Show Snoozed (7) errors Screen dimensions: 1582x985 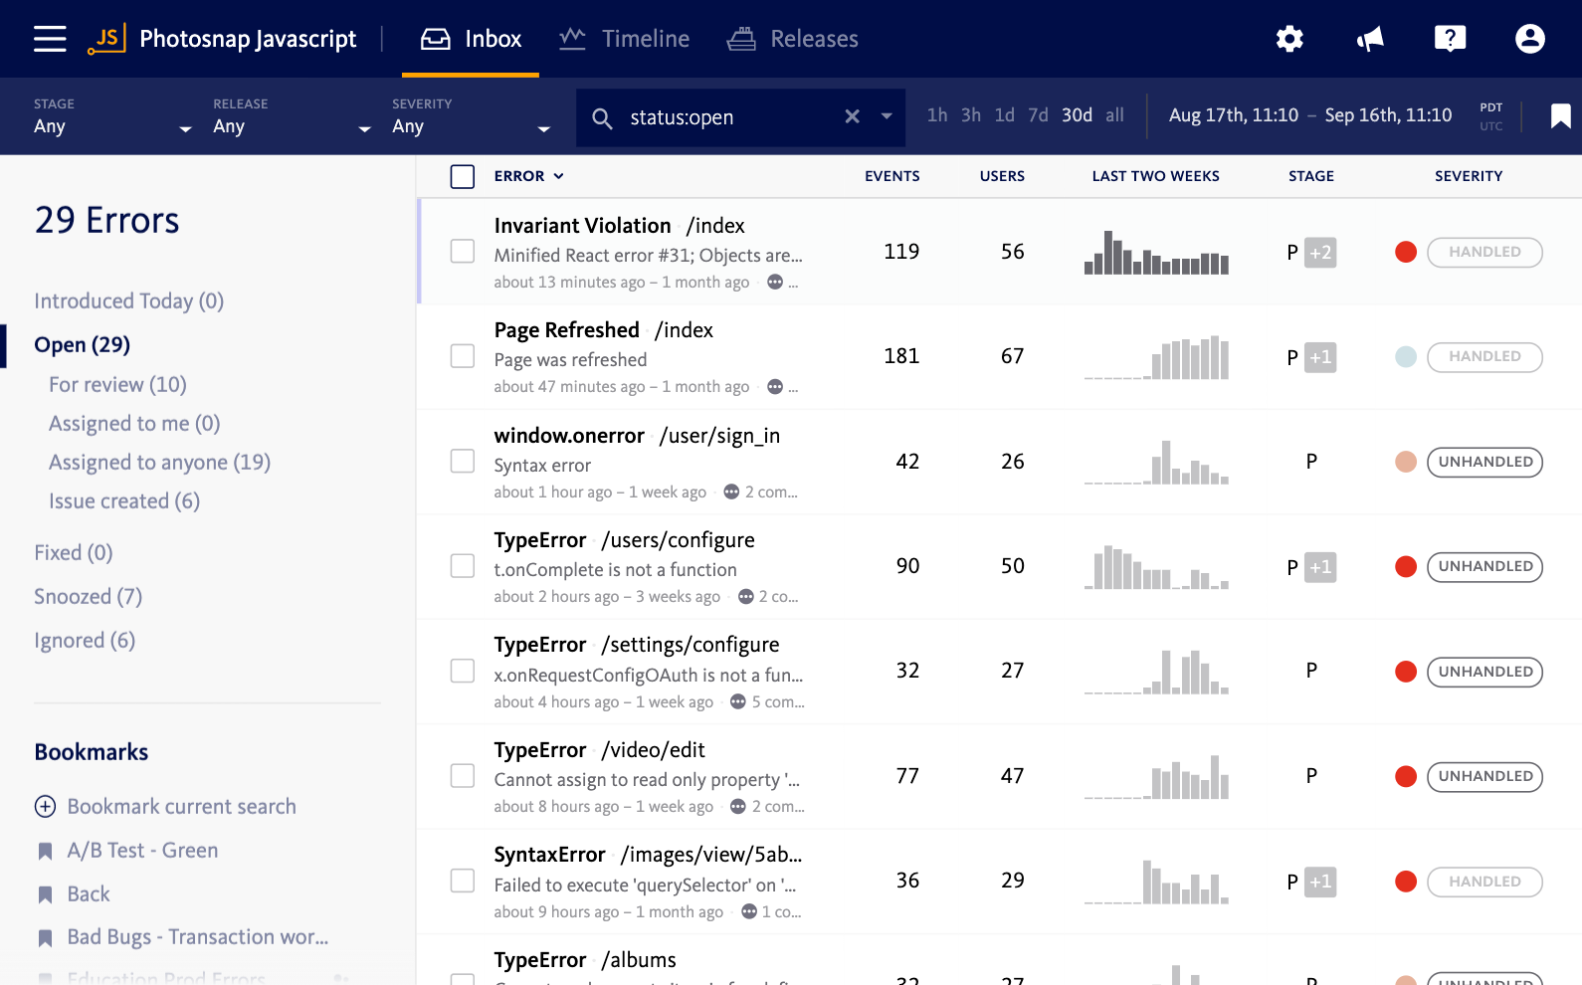point(89,597)
